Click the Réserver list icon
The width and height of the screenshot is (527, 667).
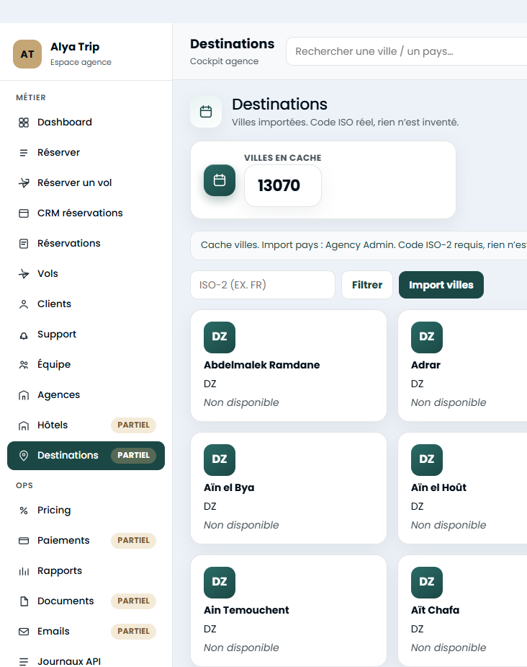pyautogui.click(x=24, y=153)
